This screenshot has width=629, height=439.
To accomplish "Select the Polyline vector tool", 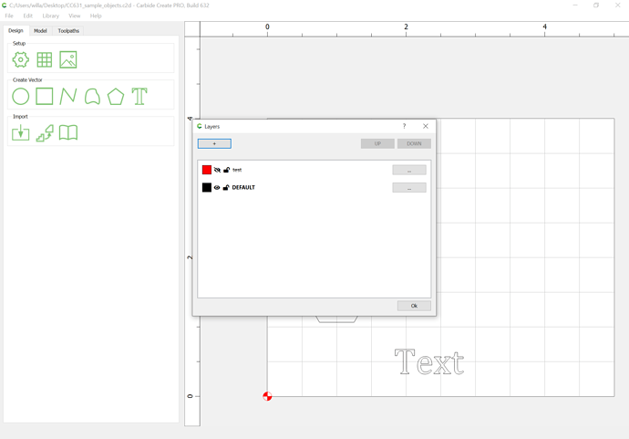I will [68, 97].
